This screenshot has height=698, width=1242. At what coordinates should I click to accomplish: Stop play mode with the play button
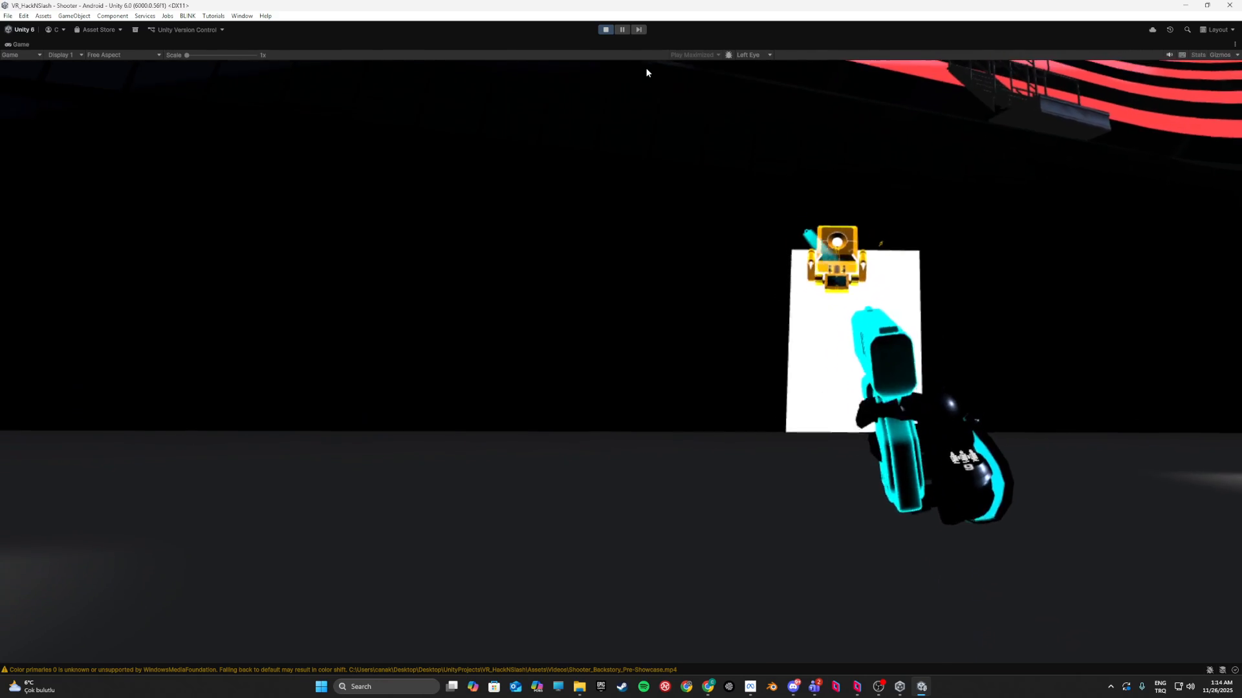point(605,30)
